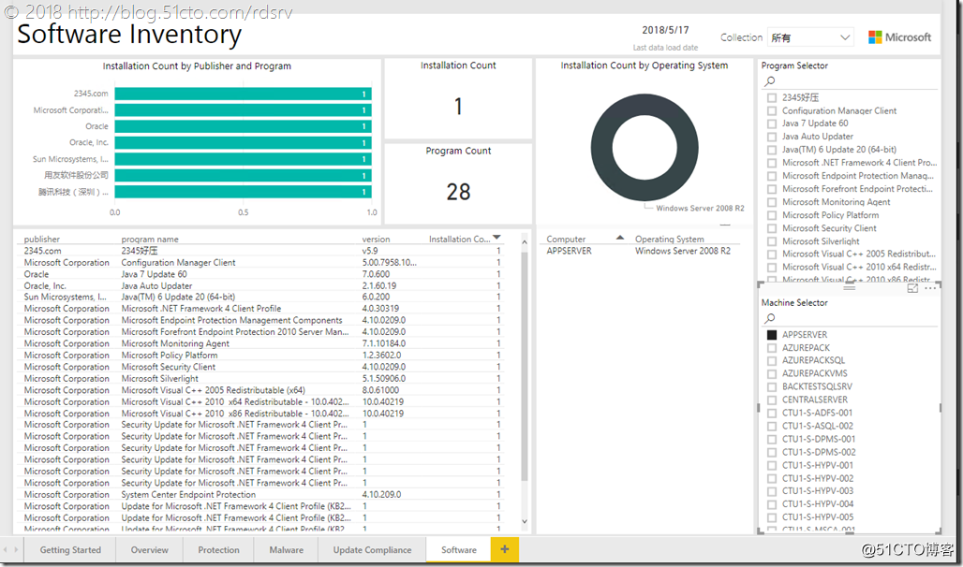This screenshot has height=567, width=963.
Task: Click the Installation Count card value 1
Action: (x=458, y=107)
